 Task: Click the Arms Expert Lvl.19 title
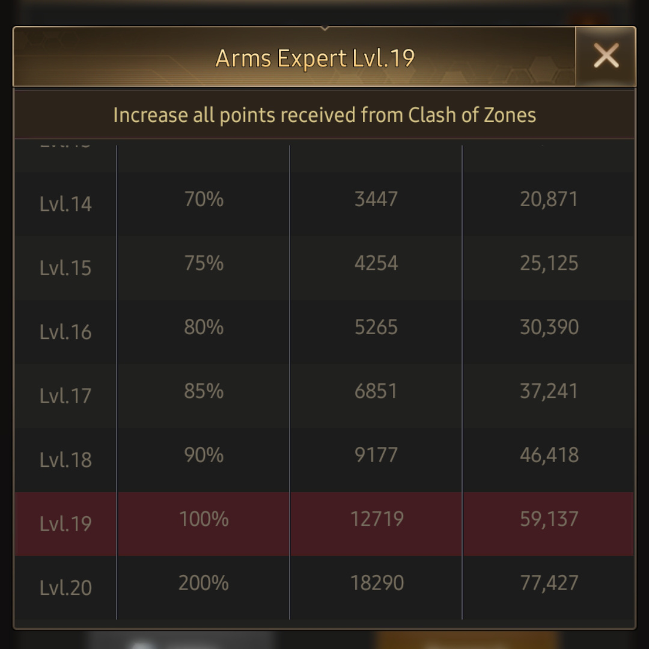pos(315,58)
